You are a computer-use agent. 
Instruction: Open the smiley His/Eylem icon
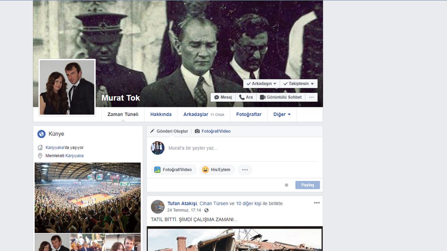pyautogui.click(x=205, y=170)
